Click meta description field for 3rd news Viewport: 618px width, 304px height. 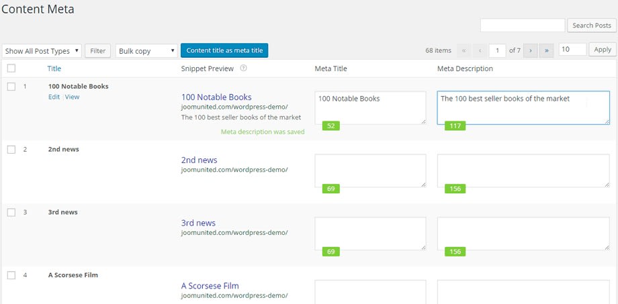[x=523, y=234]
